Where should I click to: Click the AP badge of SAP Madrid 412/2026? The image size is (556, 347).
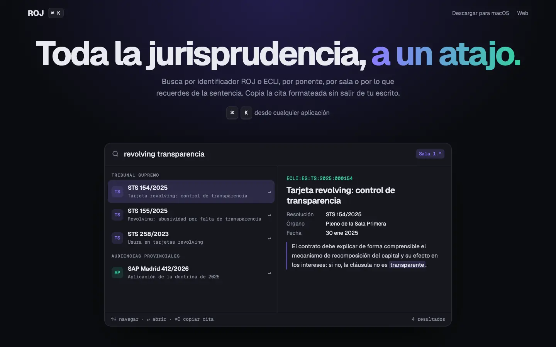coord(117,273)
